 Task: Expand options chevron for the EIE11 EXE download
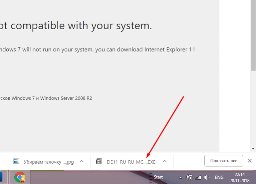164,161
